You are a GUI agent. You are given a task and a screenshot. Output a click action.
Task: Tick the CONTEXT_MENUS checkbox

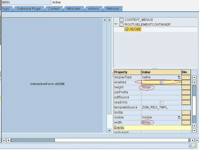pos(122,20)
